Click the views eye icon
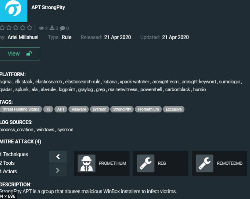Image resolution: width=250 pixels, height=199 pixels. (41, 28)
